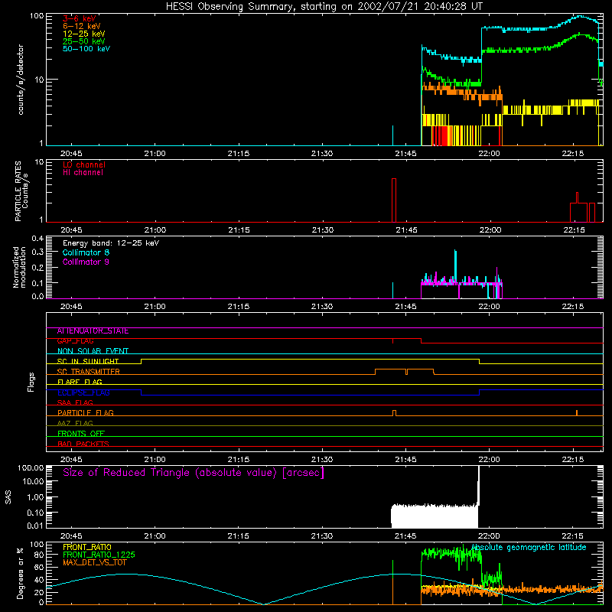
Task: Select the orange 6-12 keV legend entry
Action: 82,26
